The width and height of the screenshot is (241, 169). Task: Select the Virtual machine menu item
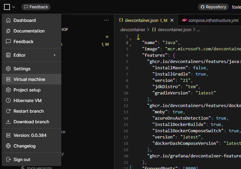[31, 79]
